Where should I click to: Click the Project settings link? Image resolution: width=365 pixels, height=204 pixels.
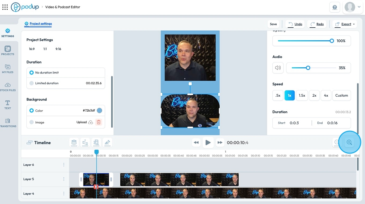coord(38,24)
